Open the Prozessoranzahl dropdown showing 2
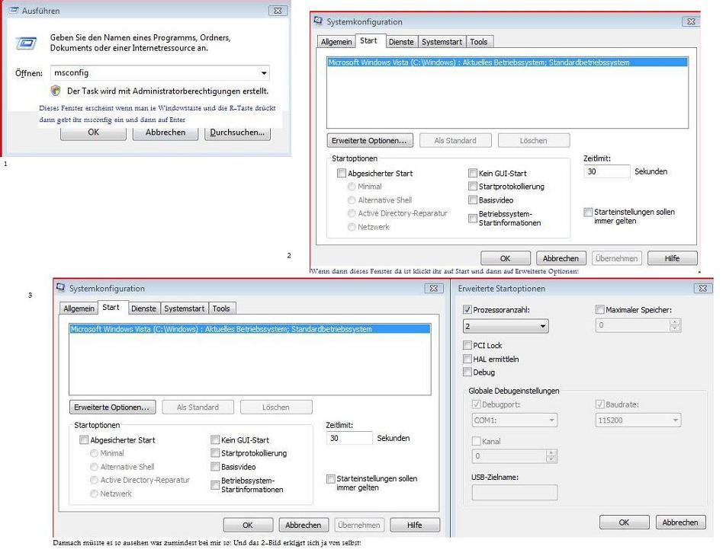The width and height of the screenshot is (726, 556). (x=506, y=326)
